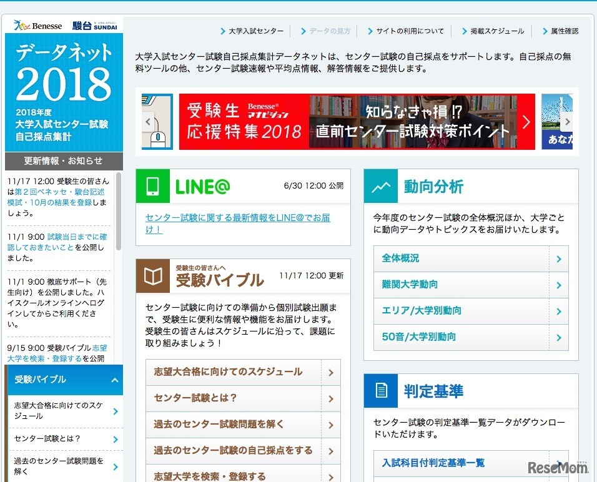Click the white arrow on the red banner
597x482 pixels.
pyautogui.click(x=526, y=122)
